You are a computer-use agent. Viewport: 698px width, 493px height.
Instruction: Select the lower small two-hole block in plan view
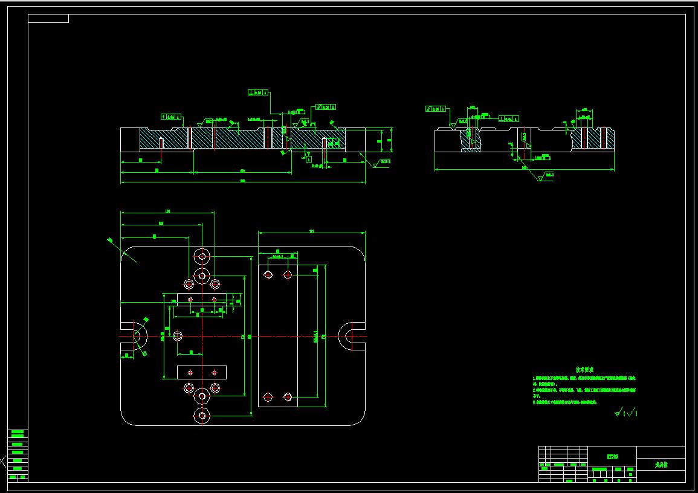click(202, 372)
